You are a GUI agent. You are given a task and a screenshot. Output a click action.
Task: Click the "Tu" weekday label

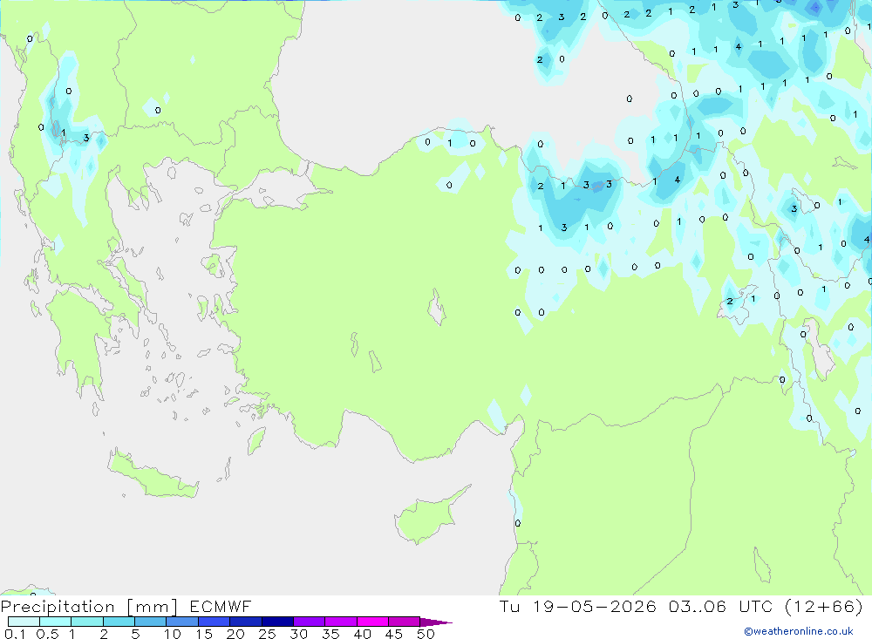point(509,606)
